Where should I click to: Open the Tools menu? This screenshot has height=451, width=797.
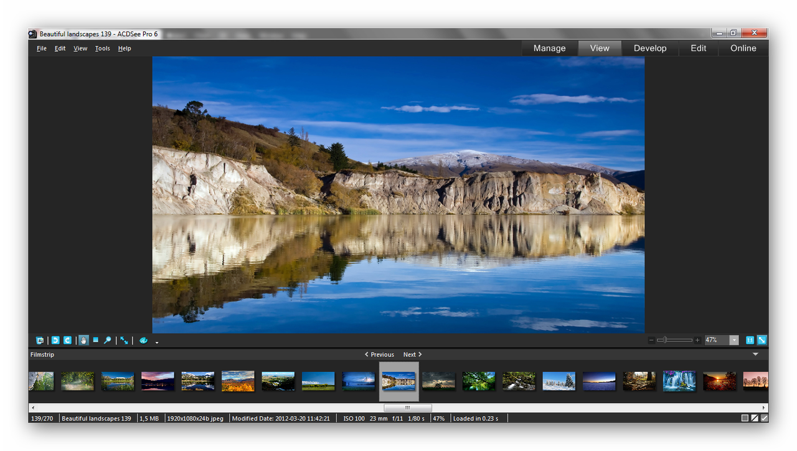click(102, 49)
